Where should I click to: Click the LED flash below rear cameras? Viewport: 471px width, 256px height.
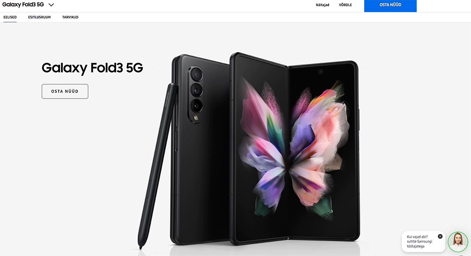point(196,117)
